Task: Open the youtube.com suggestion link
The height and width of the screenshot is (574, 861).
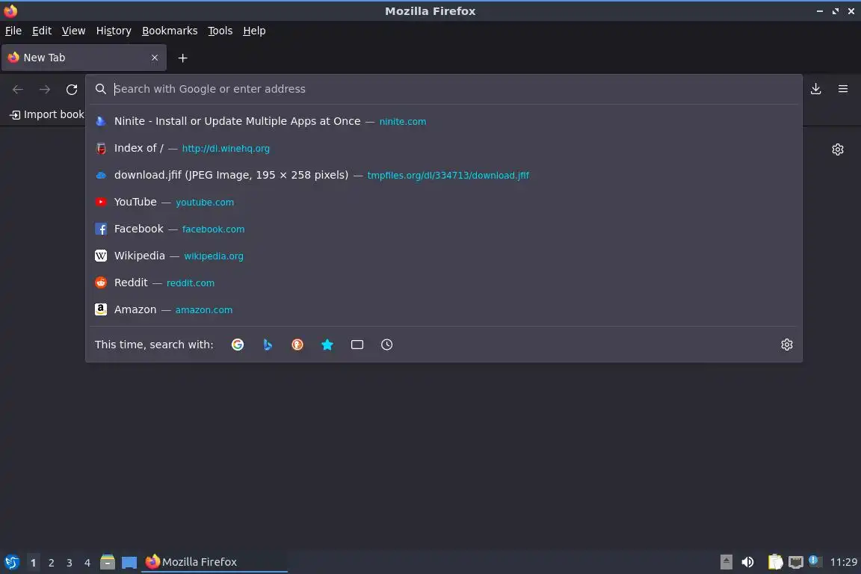Action: click(x=205, y=202)
